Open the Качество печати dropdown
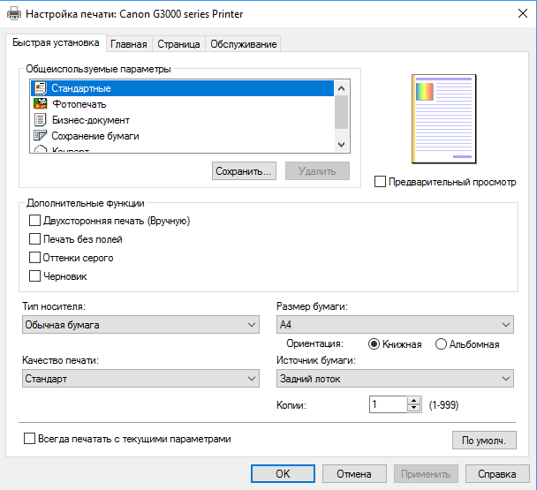The image size is (537, 490). (140, 379)
